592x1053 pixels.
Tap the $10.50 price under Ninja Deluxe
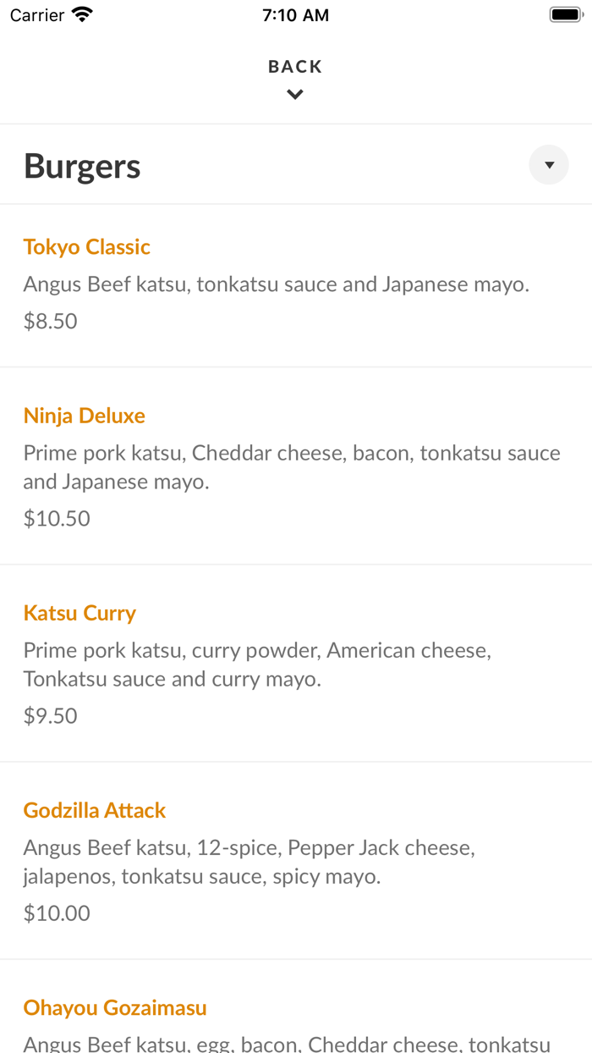pyautogui.click(x=56, y=518)
